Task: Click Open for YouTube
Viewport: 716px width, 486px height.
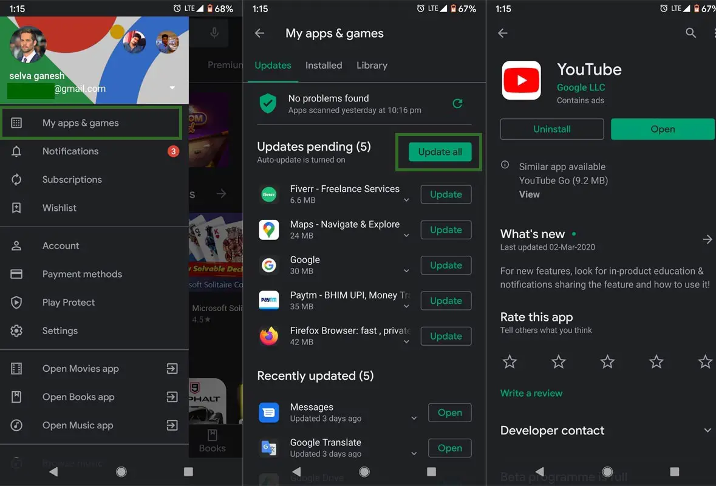Action: [663, 129]
